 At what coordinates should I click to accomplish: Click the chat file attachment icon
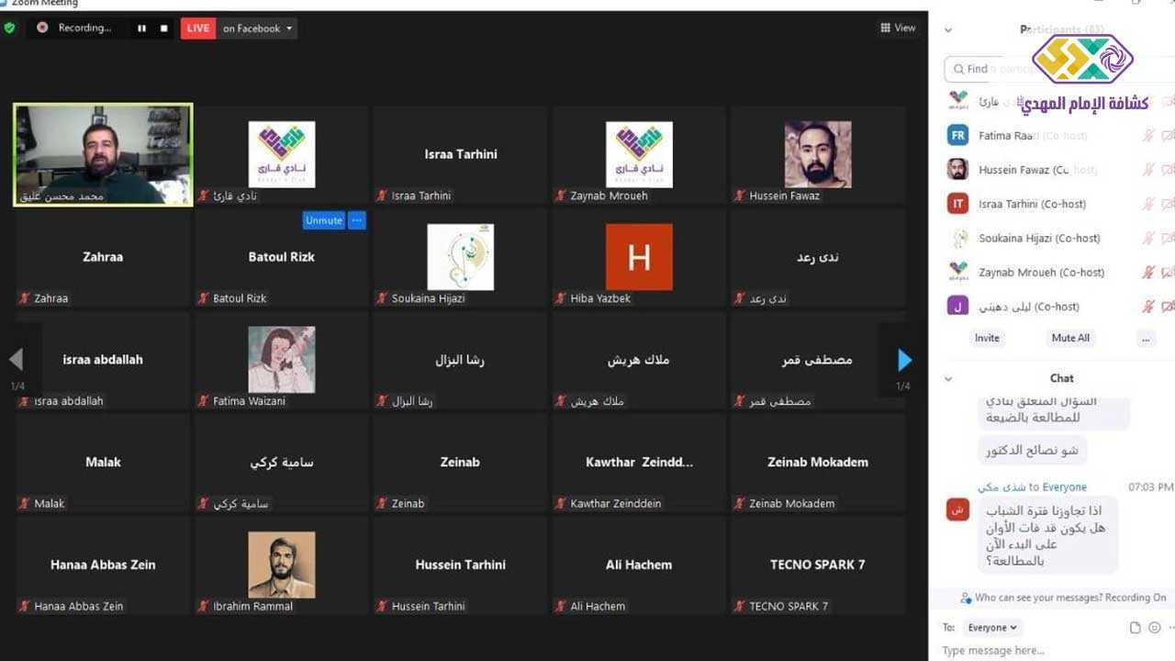[x=1136, y=628]
